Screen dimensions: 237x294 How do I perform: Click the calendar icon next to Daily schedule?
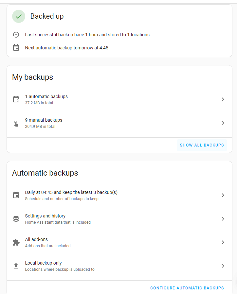click(16, 195)
